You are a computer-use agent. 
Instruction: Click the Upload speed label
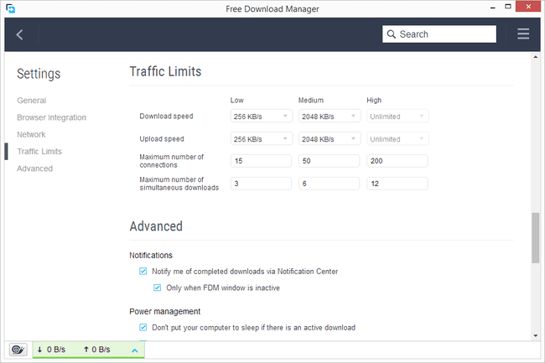pos(162,138)
